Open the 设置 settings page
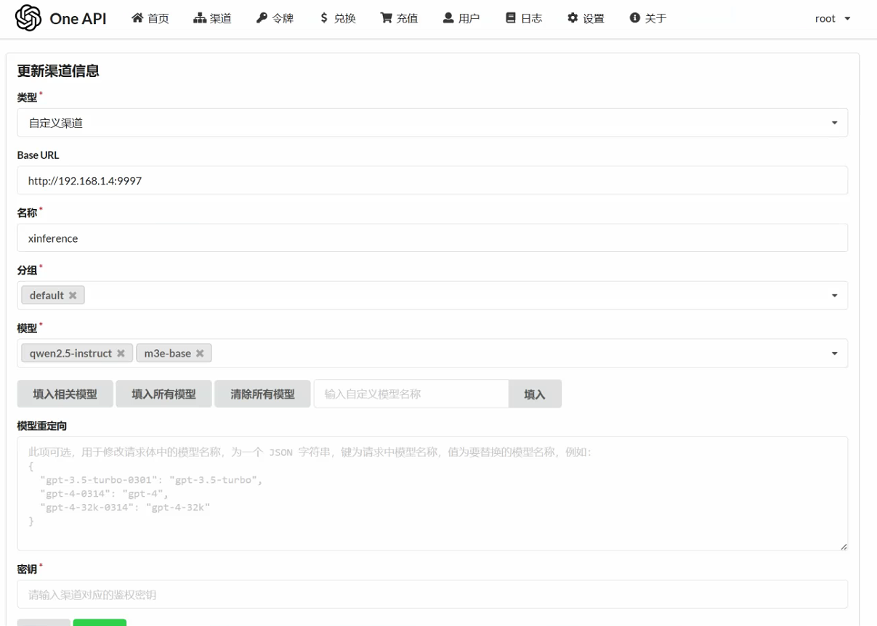The image size is (877, 626). click(x=586, y=18)
